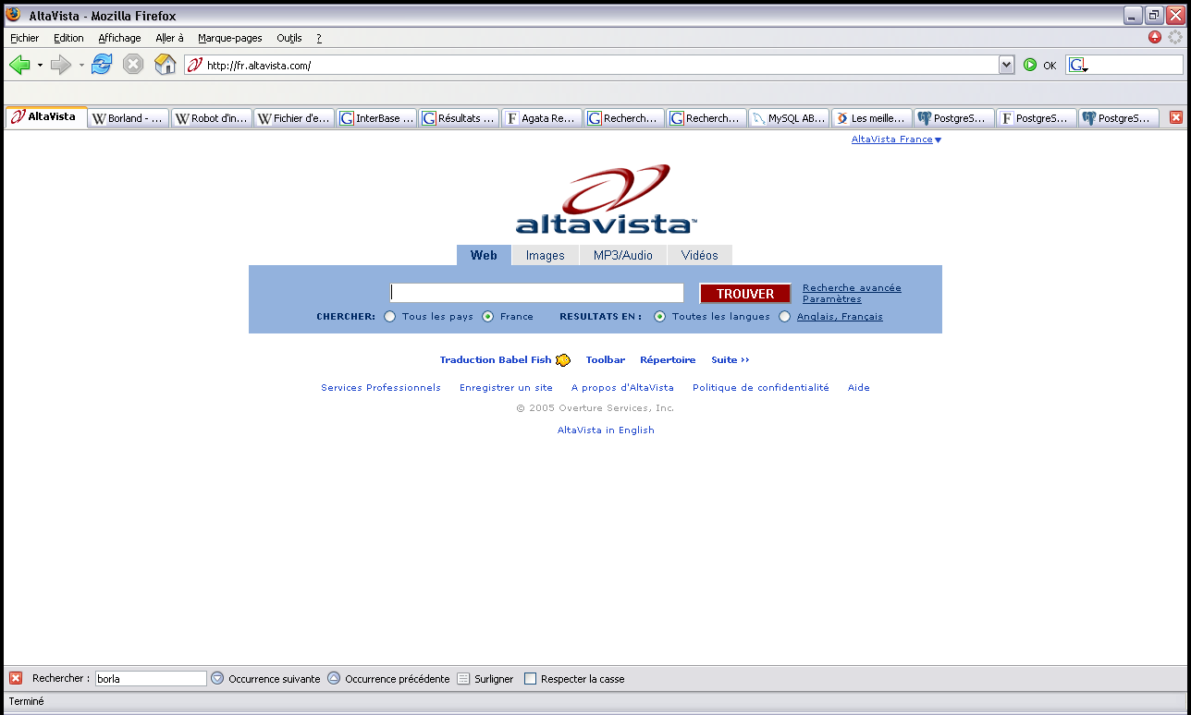Open the Recherche avancée link

coord(852,288)
